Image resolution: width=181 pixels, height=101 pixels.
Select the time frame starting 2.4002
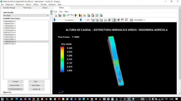point(26,28)
